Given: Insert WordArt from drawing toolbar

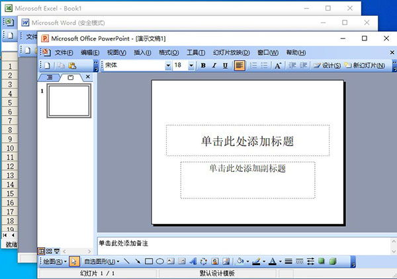Looking at the screenshot, I should click(193, 261).
